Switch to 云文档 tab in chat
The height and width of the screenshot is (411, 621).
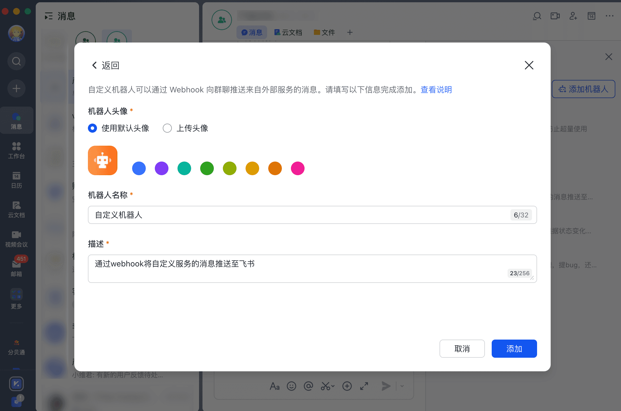point(288,32)
